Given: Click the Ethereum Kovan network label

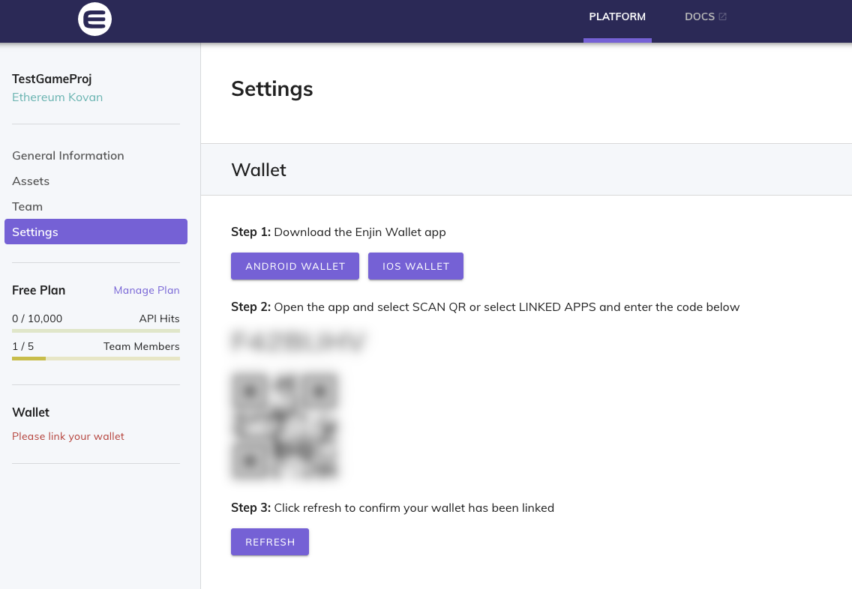Looking at the screenshot, I should [x=57, y=97].
